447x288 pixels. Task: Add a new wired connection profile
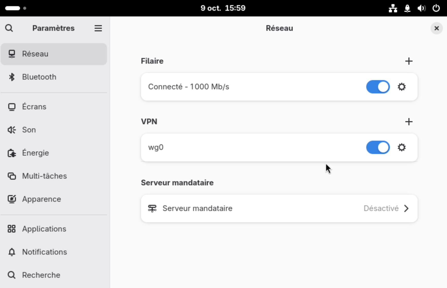point(408,61)
